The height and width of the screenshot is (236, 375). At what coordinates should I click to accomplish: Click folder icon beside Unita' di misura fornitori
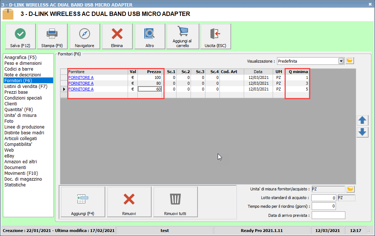click(350, 189)
